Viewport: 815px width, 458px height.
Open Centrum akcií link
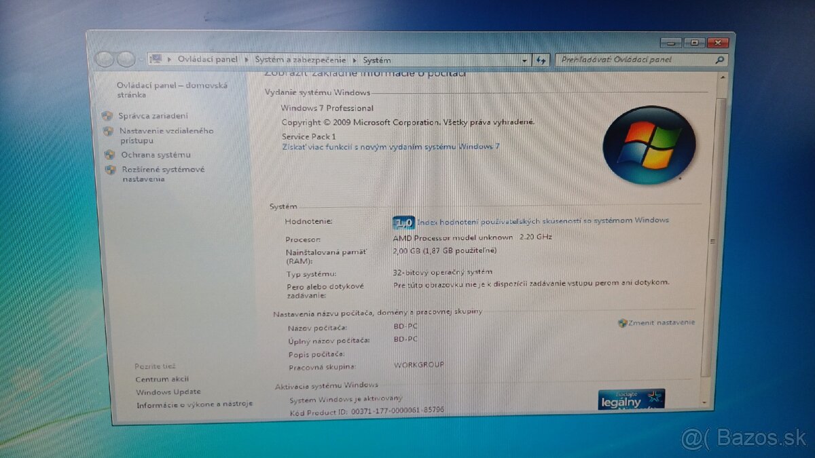pyautogui.click(x=162, y=379)
